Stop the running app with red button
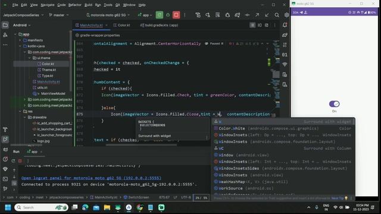Image resolution: width=381 pixels, height=214 pixels. [176, 15]
